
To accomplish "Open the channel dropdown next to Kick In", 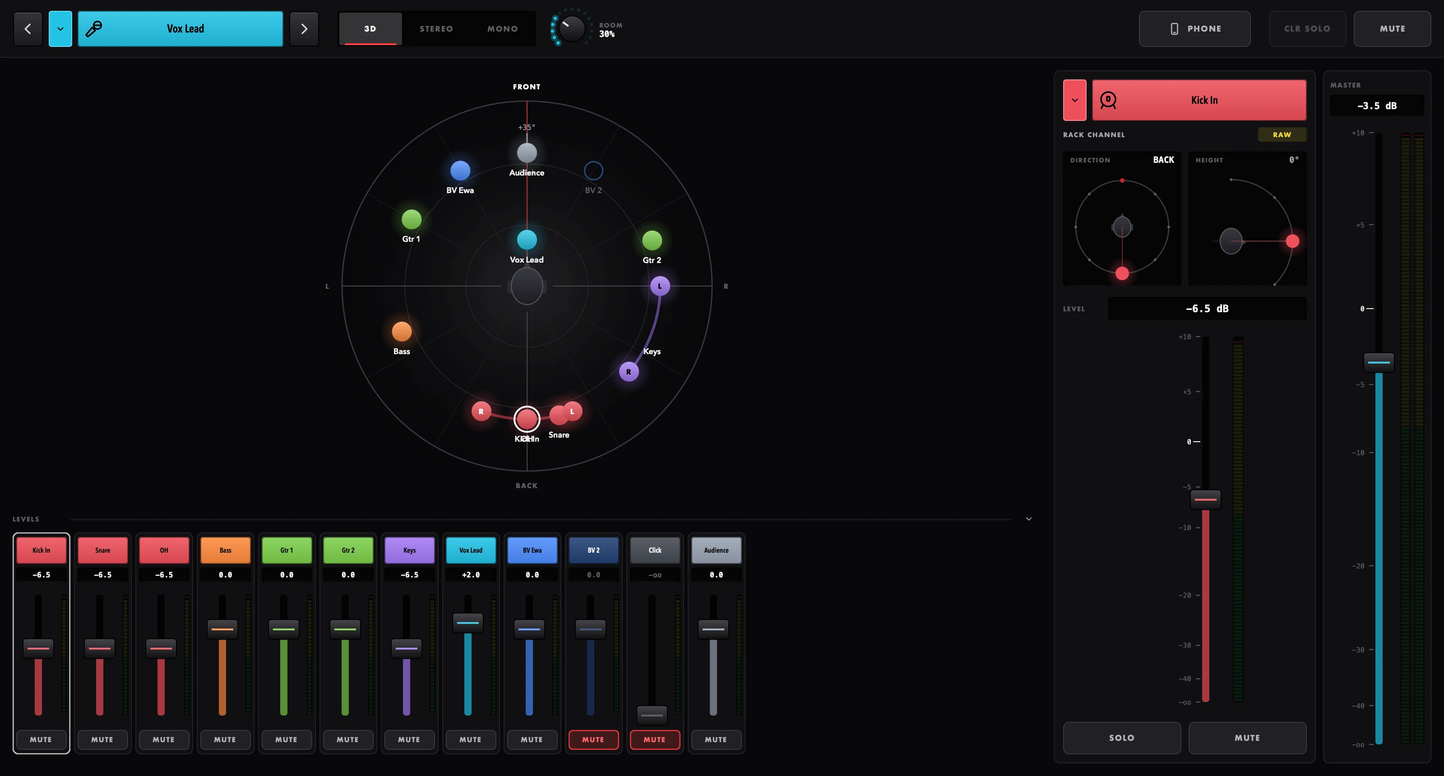I will pyautogui.click(x=1074, y=100).
